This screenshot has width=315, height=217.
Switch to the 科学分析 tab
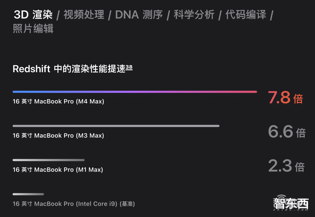(x=194, y=15)
